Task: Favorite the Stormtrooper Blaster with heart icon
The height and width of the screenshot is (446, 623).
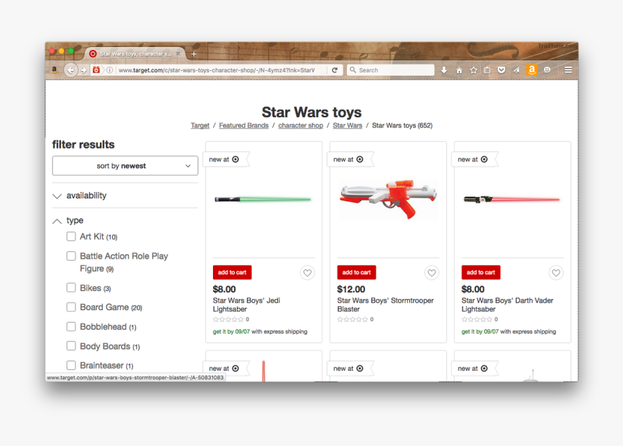Action: pos(432,273)
